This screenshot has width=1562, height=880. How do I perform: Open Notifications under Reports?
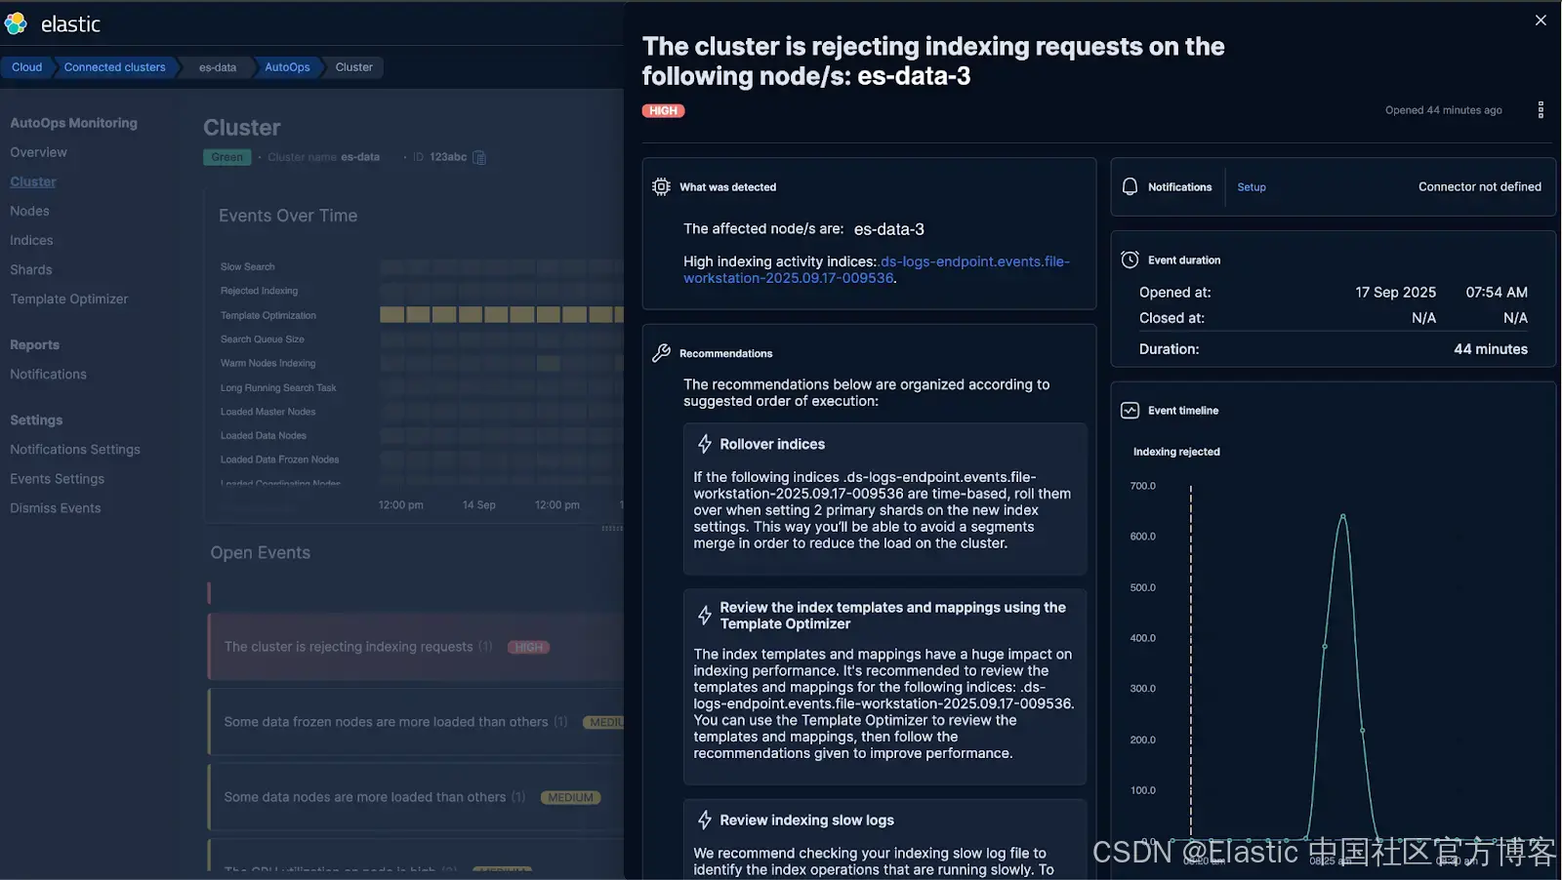[x=49, y=374]
